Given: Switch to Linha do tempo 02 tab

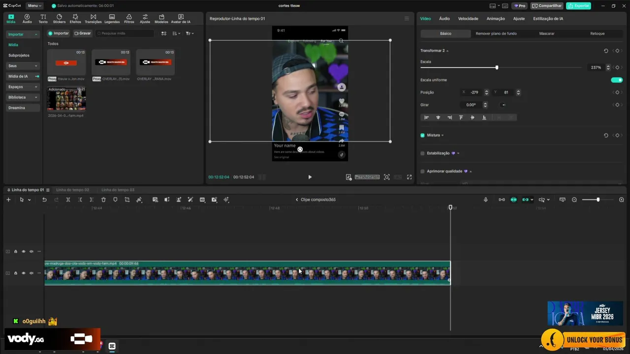Looking at the screenshot, I should click(x=72, y=190).
